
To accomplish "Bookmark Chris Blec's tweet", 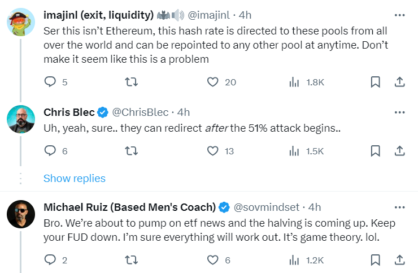I will [x=375, y=151].
